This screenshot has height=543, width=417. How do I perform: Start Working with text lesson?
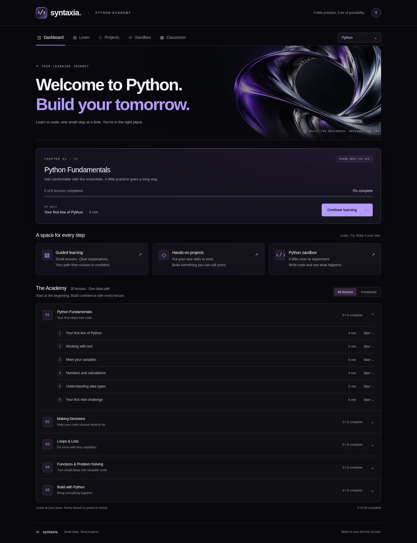(369, 347)
